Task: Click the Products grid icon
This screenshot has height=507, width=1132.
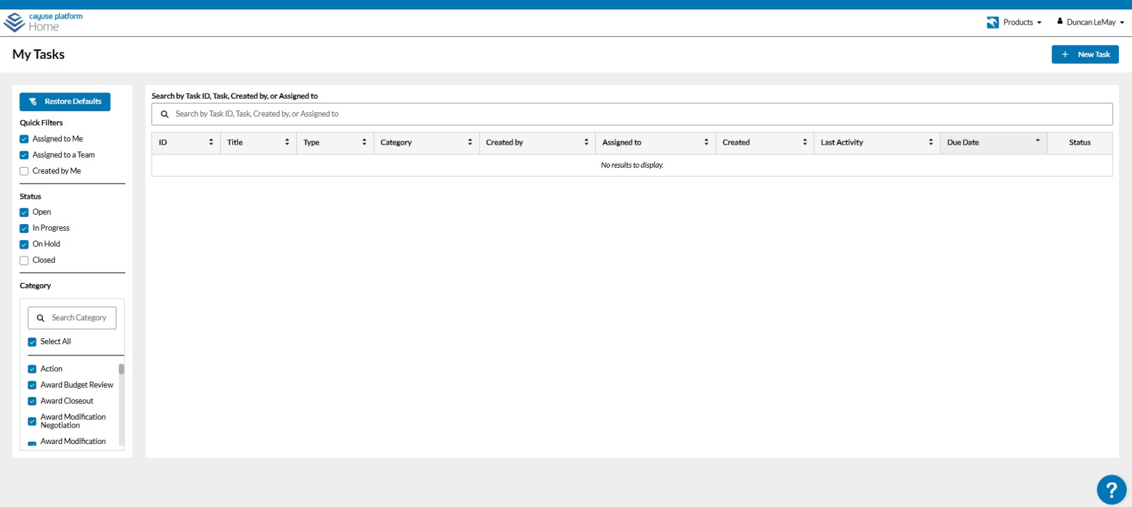Action: point(993,22)
